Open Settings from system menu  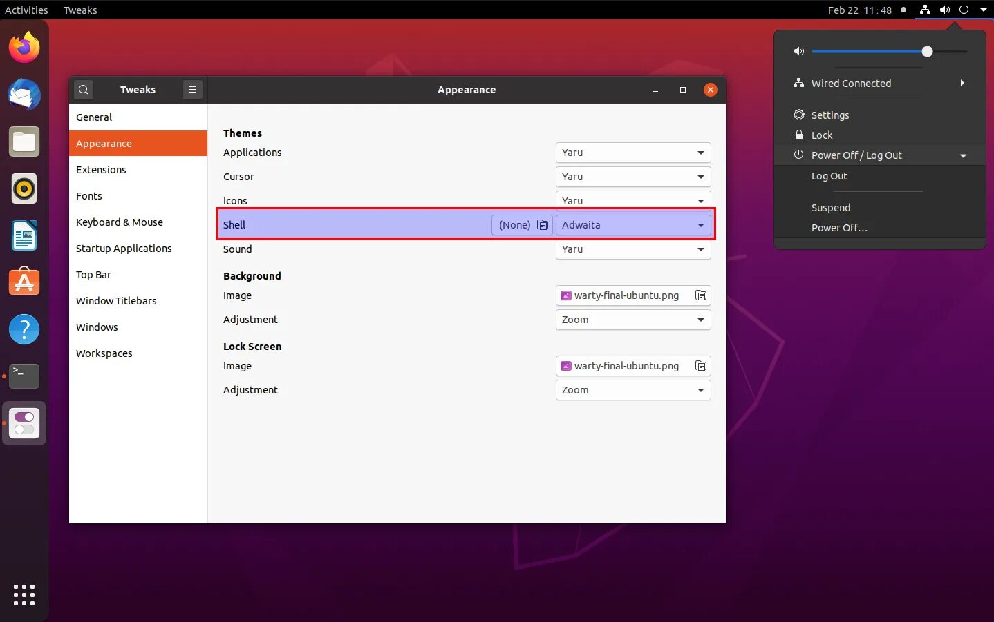tap(879, 115)
